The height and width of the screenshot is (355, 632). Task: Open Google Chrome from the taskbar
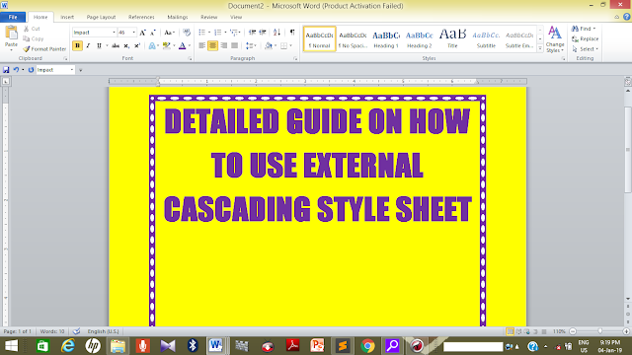point(367,346)
